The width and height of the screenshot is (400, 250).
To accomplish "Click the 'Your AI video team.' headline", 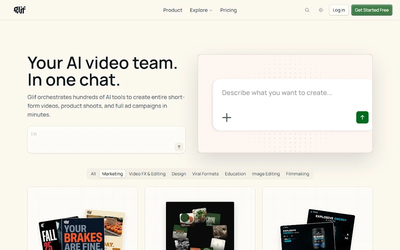I will tap(103, 63).
